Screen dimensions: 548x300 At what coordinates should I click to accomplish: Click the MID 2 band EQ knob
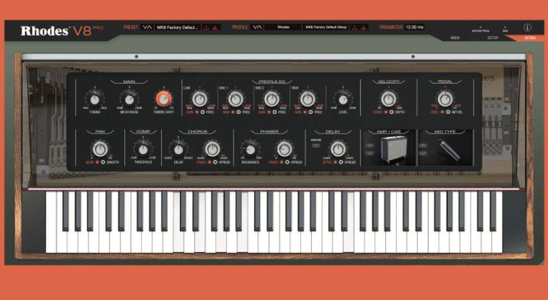(271, 99)
